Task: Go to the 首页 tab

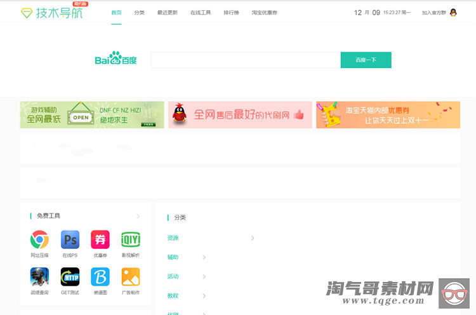Action: coord(116,13)
